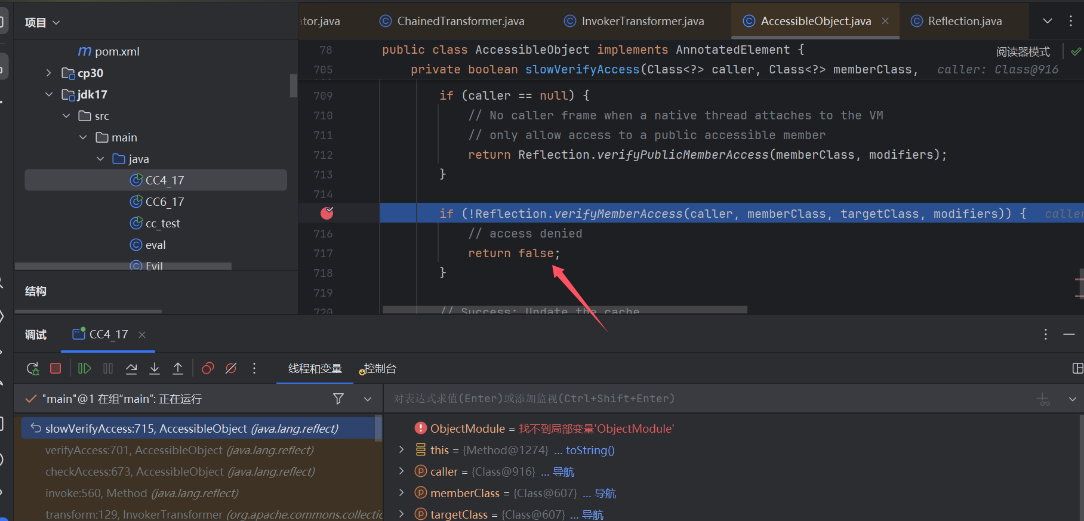Open the thread selector dropdown
Viewport: 1084px width, 521px height.
point(368,399)
